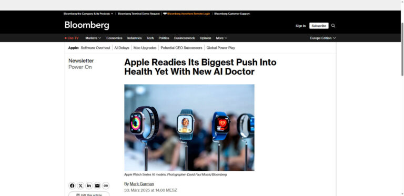
Task: Click the Bloomberg logo
Action: (87, 25)
